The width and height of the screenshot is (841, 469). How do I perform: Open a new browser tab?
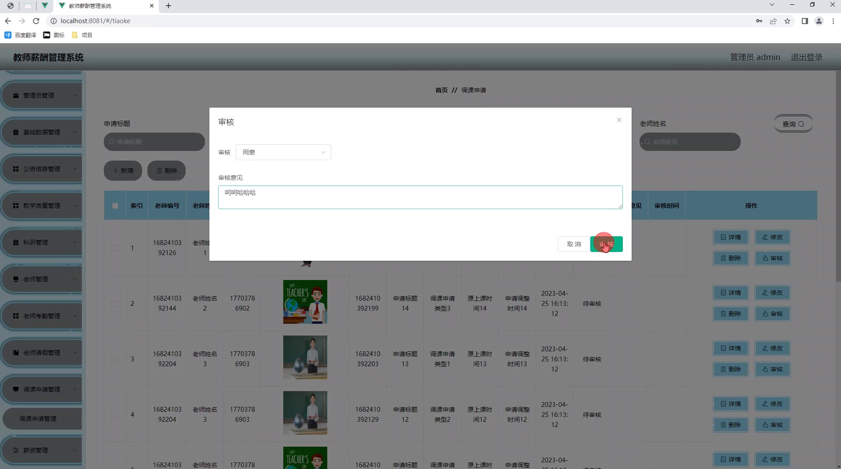click(x=168, y=6)
